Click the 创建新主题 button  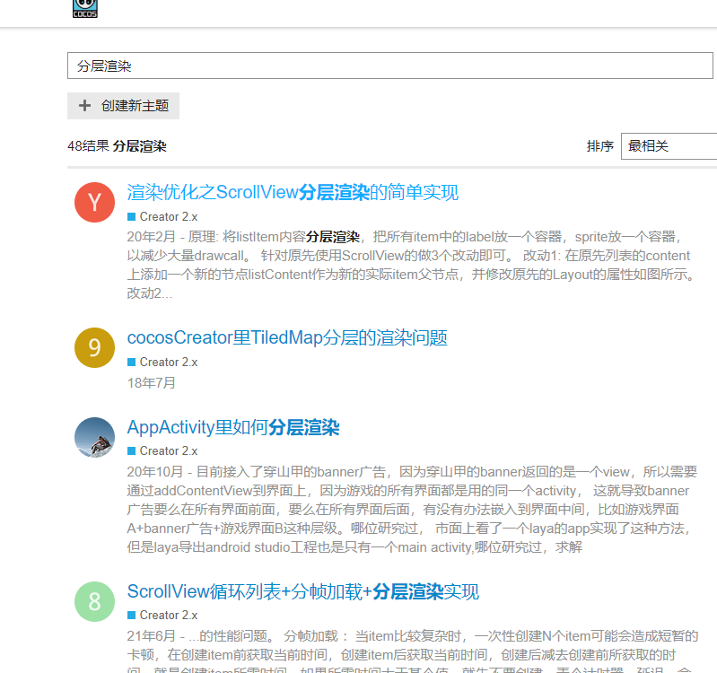click(123, 106)
